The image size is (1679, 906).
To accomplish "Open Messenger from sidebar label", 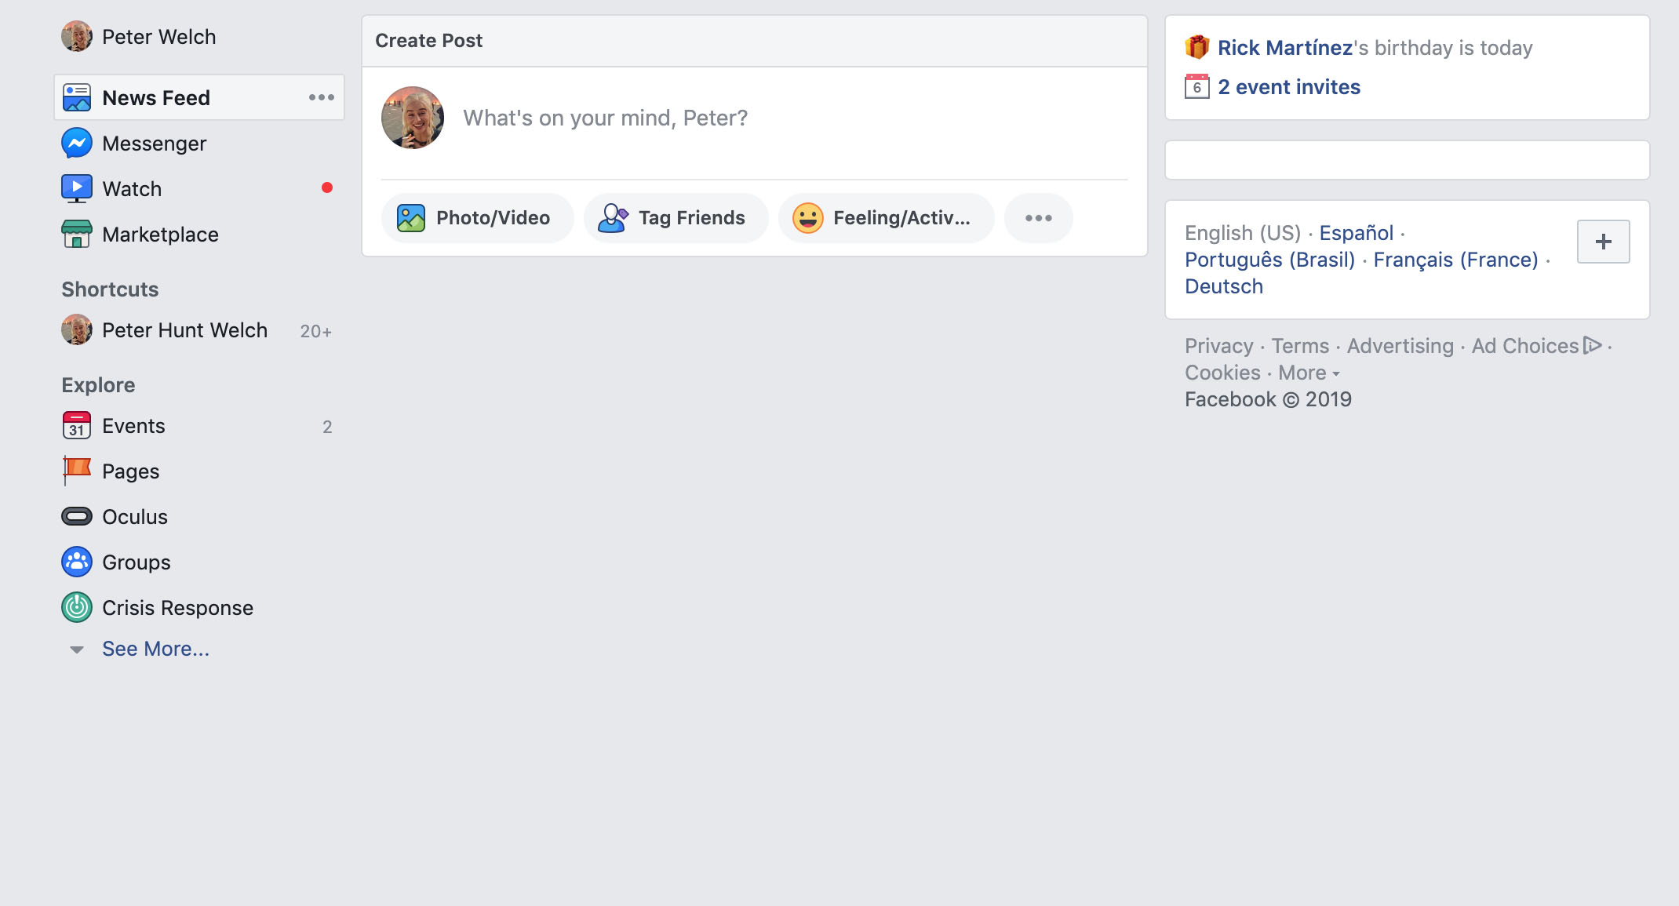I will coord(154,144).
